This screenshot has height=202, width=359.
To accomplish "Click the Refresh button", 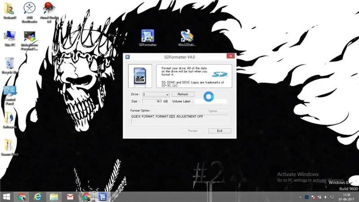I will tap(183, 94).
